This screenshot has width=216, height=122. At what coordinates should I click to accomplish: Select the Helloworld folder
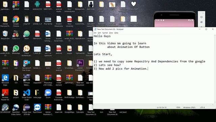pyautogui.click(x=80, y=50)
